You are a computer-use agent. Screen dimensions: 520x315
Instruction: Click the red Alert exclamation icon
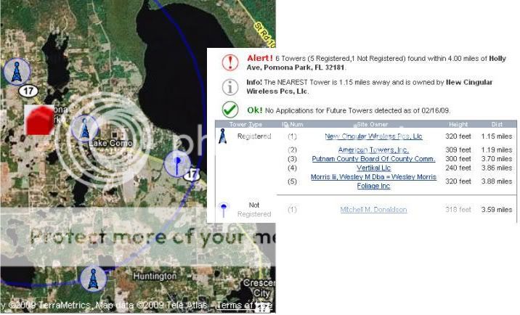tap(229, 62)
